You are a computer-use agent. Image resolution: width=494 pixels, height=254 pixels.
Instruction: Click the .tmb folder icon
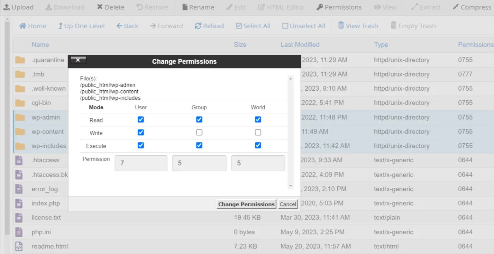(20, 74)
